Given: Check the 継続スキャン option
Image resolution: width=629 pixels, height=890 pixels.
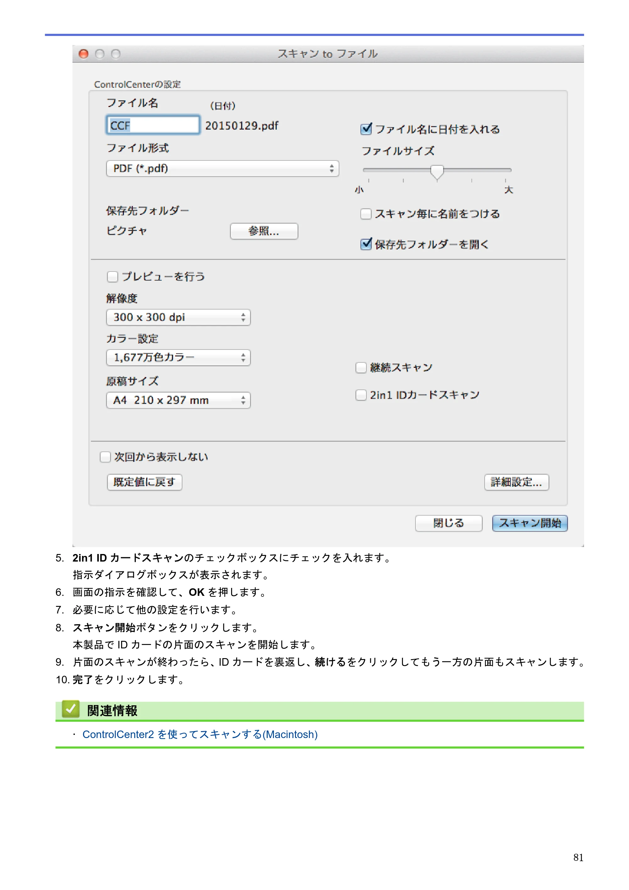Looking at the screenshot, I should [x=360, y=367].
